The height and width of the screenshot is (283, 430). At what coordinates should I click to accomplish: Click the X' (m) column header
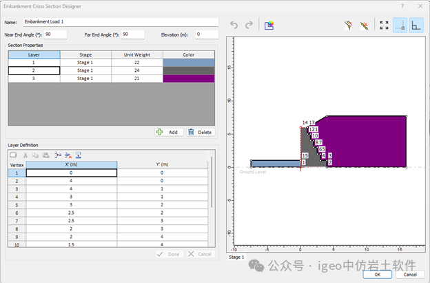point(71,164)
